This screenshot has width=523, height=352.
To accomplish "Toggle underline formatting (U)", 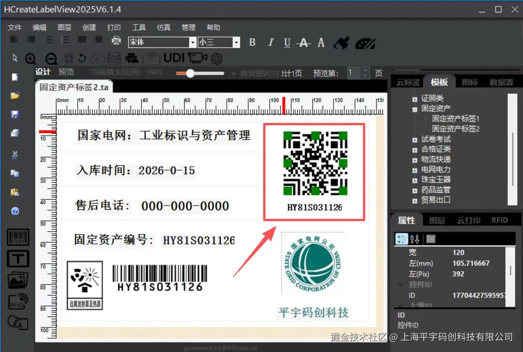I will [287, 42].
